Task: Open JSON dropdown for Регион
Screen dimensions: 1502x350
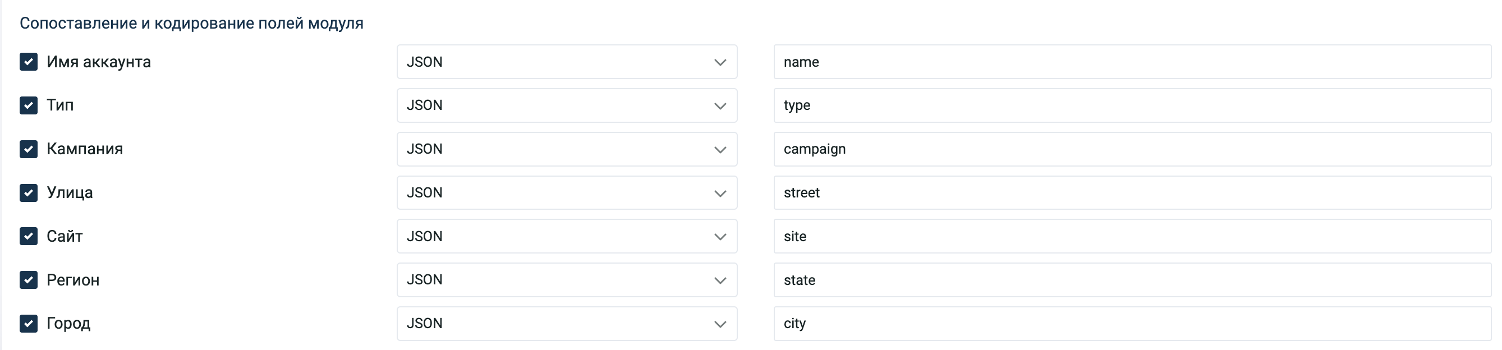Action: 567,280
